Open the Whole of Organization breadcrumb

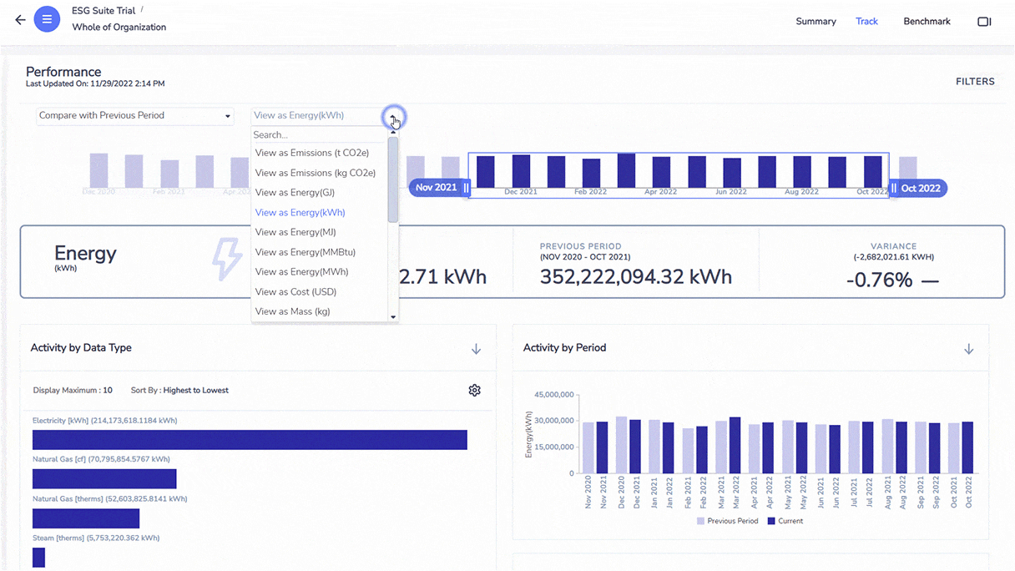pyautogui.click(x=119, y=27)
